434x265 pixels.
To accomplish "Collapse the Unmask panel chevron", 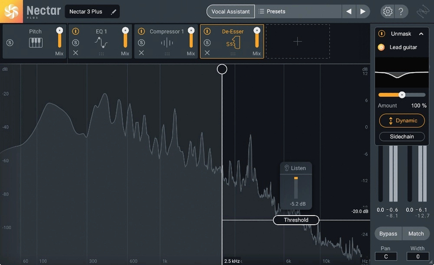I will [422, 34].
